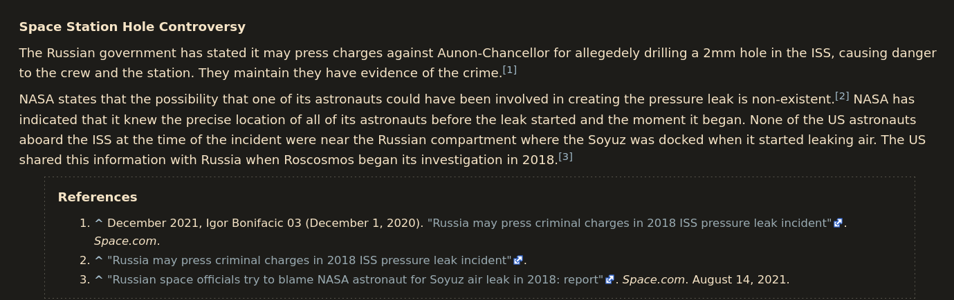954x300 pixels.
Task: Open second reference's 'Russia may press criminal charges' link
Action: (309, 260)
